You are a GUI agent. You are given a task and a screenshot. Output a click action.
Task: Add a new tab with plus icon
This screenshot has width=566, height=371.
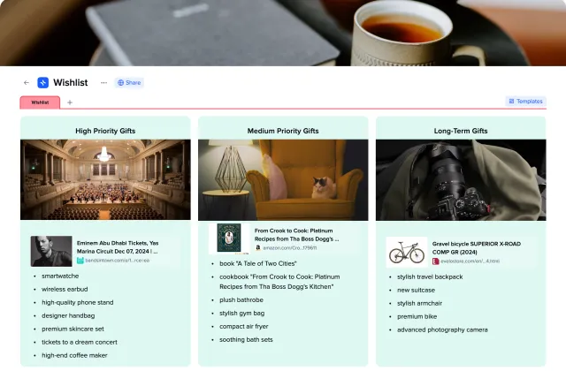pyautogui.click(x=70, y=102)
